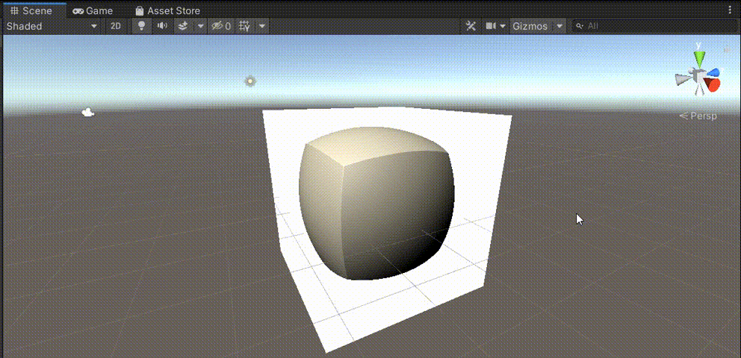Image resolution: width=741 pixels, height=358 pixels.
Task: Expand the grid settings dropdown arrow
Action: pos(262,26)
